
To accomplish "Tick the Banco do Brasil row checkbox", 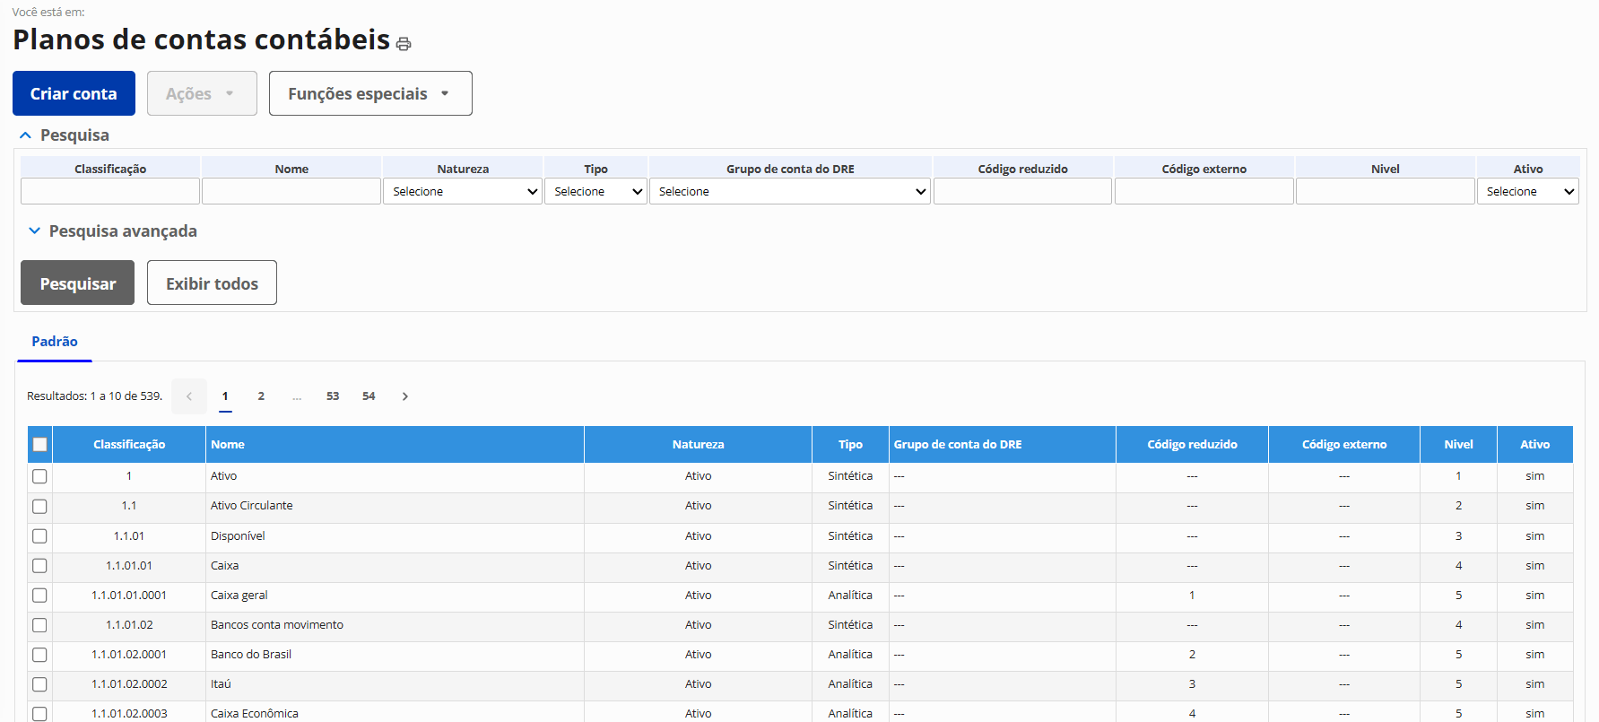I will (39, 655).
